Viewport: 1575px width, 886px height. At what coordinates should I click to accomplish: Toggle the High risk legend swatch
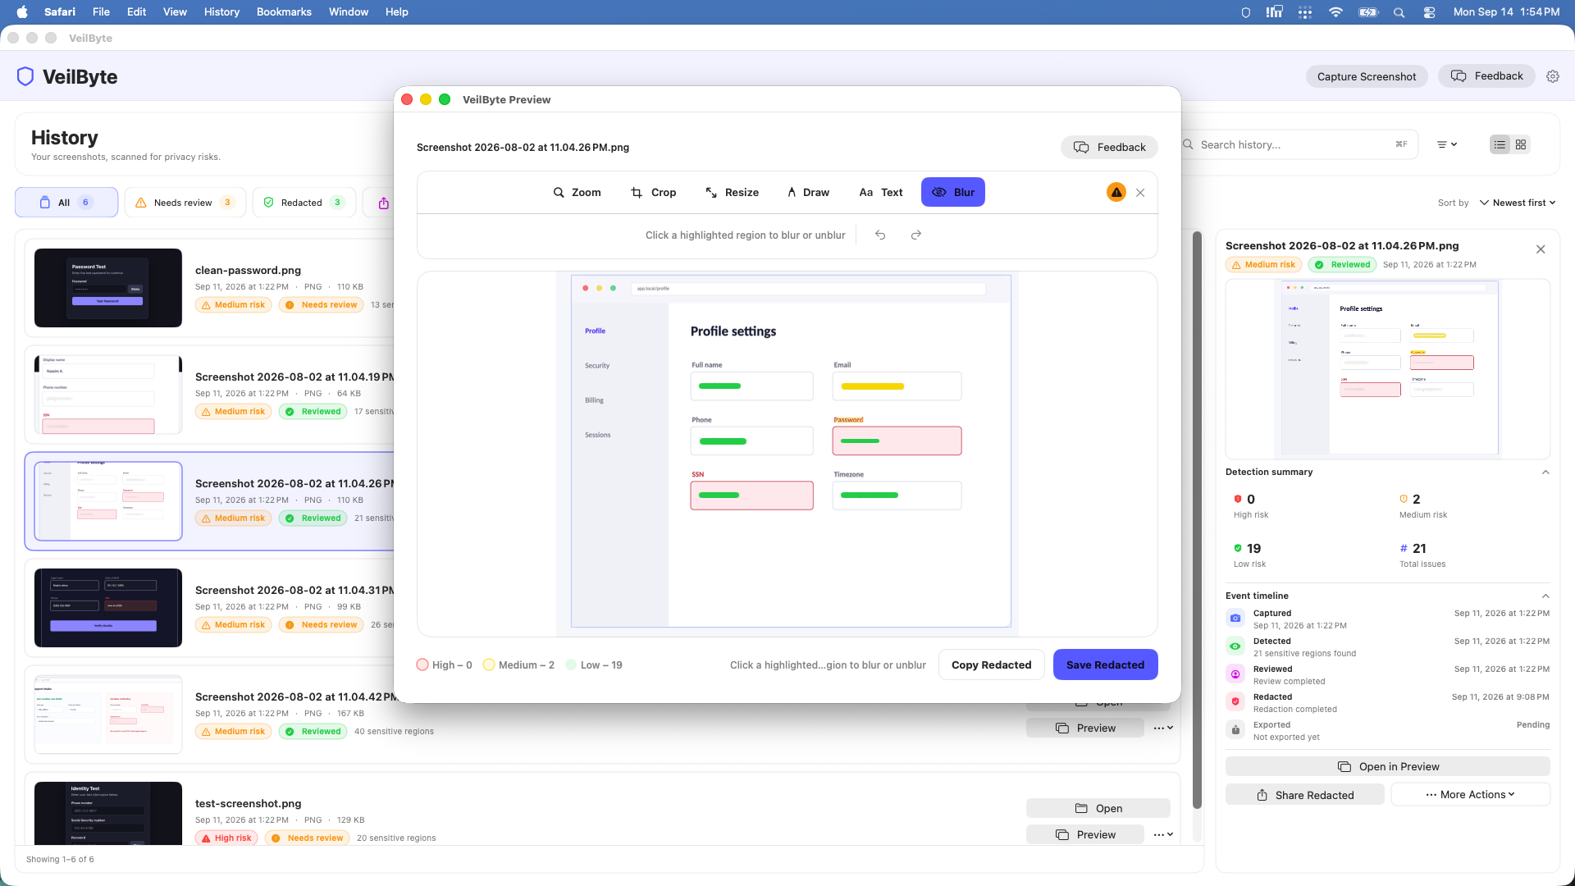(422, 664)
